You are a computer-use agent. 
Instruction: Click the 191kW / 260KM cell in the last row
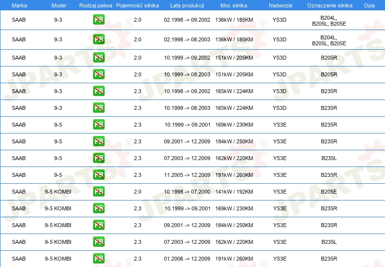(x=234, y=259)
